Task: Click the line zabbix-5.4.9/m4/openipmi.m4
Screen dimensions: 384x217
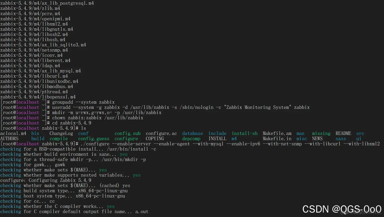Action: tap(35, 19)
